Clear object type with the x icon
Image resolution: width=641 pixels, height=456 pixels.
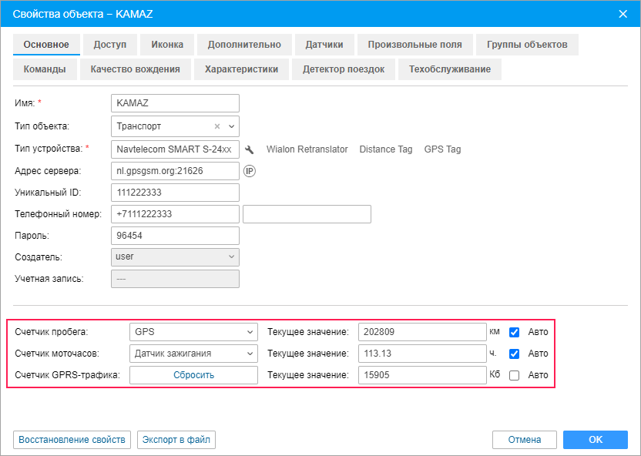coord(217,126)
